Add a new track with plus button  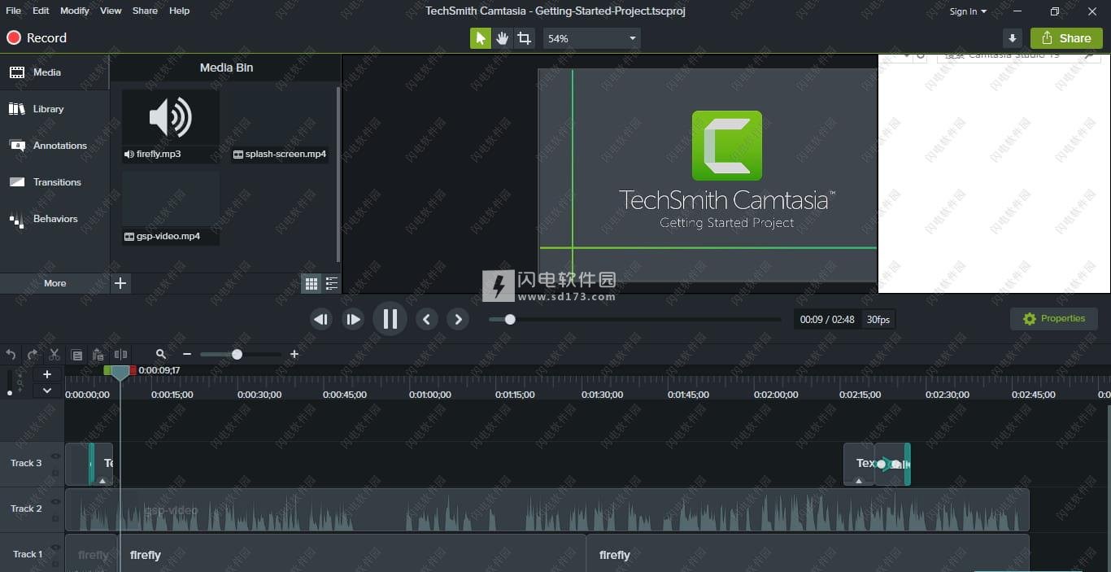[47, 374]
